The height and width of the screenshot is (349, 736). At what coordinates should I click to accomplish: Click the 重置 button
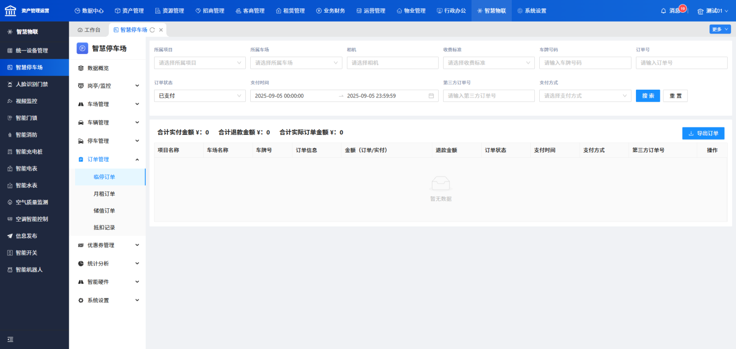coord(675,96)
